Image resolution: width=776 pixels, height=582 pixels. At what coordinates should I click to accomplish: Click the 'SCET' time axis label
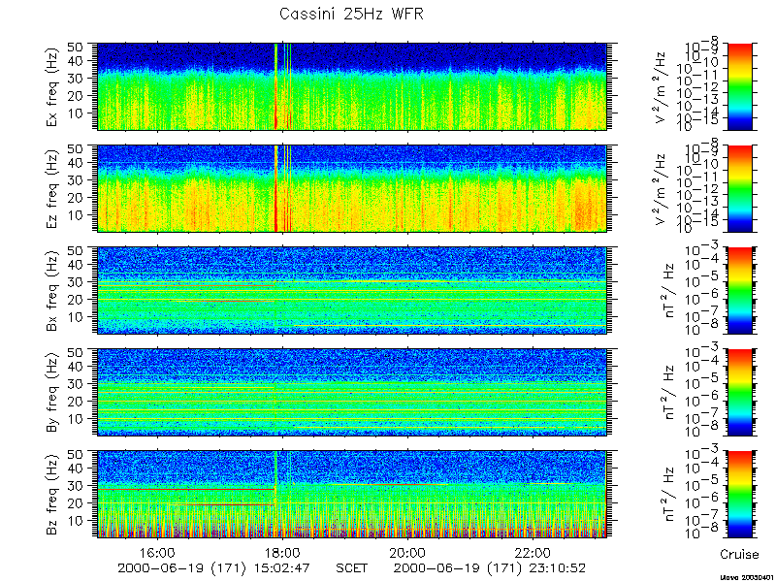pyautogui.click(x=351, y=568)
